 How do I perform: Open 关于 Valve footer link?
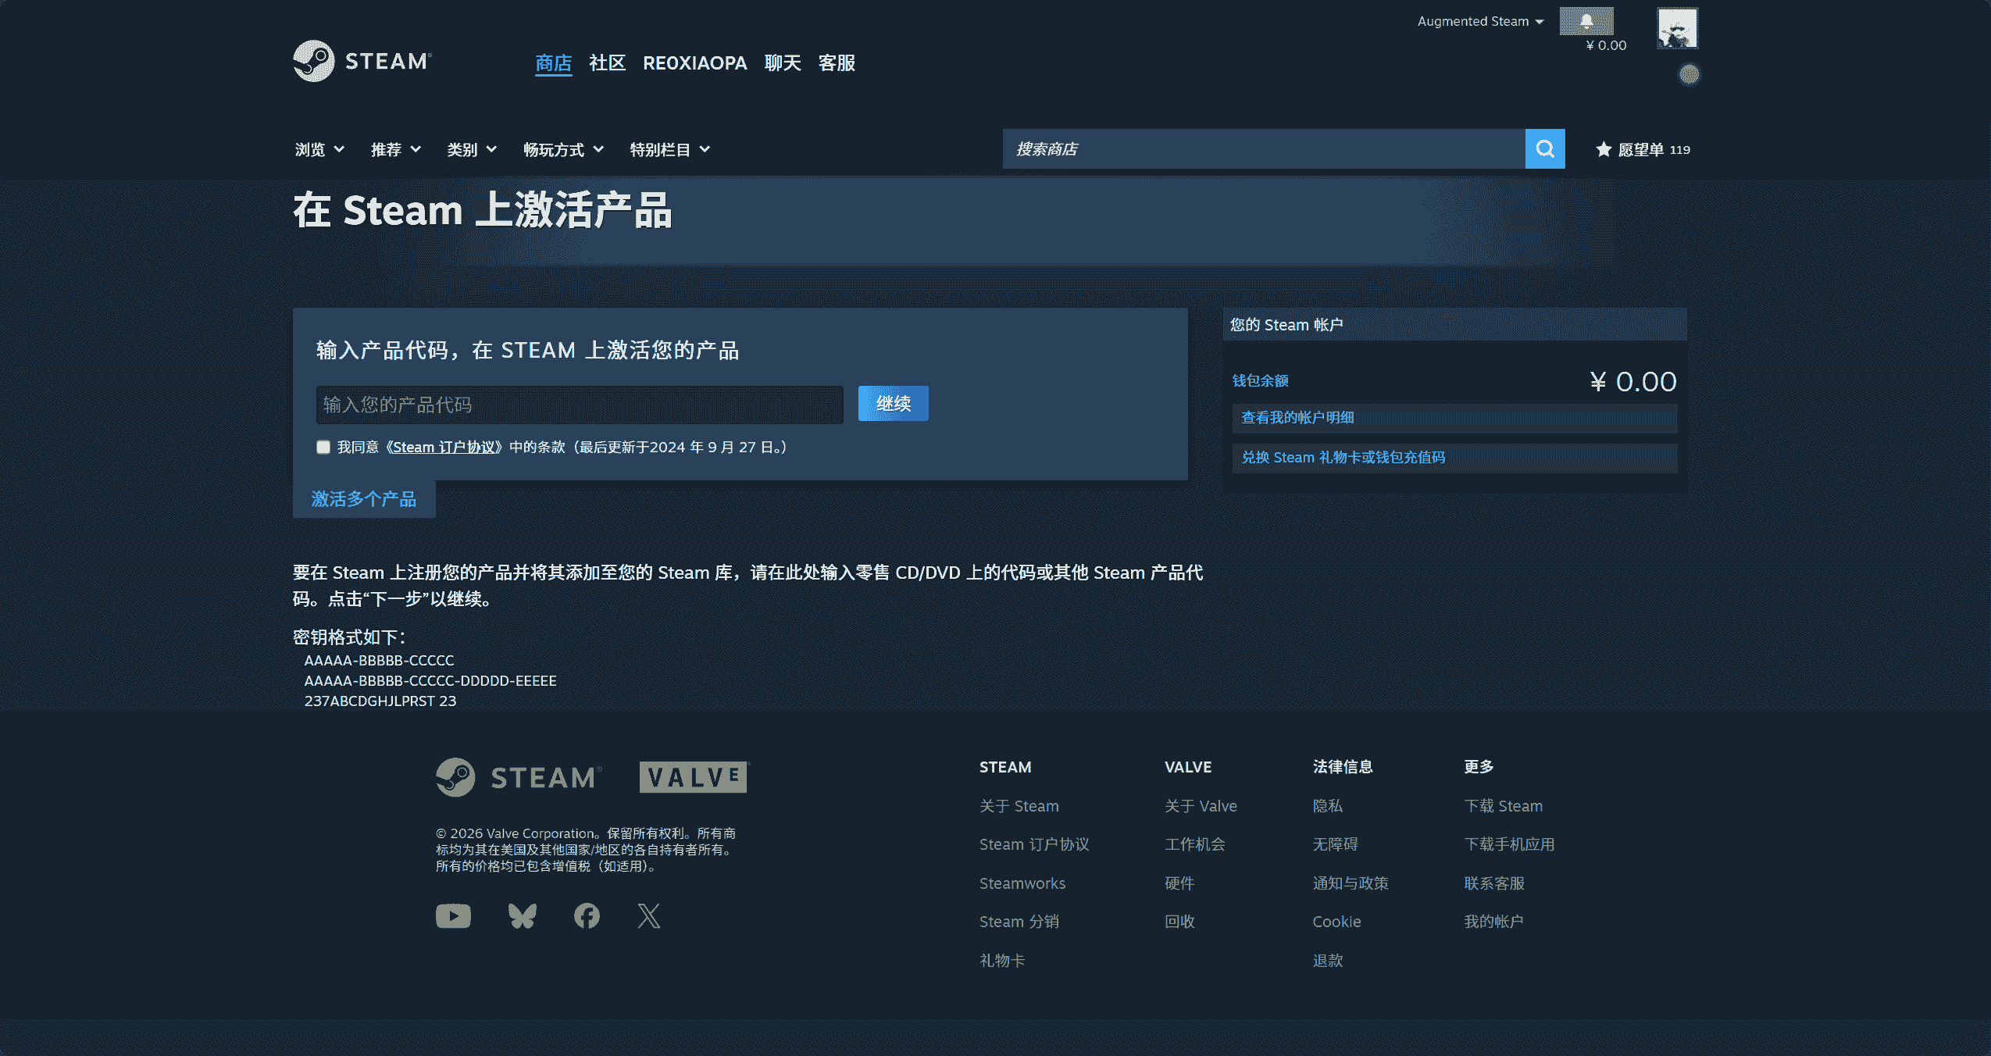tap(1201, 806)
